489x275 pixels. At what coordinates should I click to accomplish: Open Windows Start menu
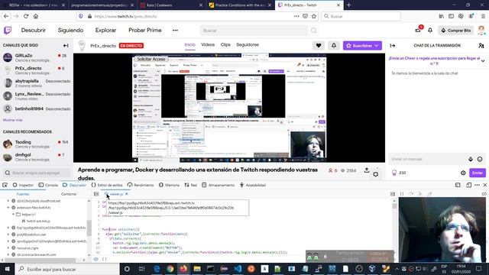tap(7, 269)
